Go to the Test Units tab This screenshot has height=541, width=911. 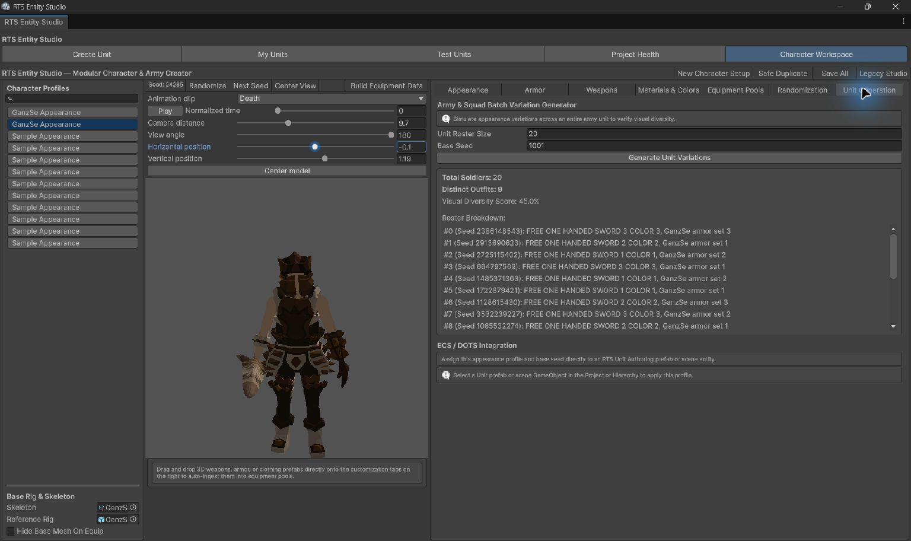[x=454, y=54]
